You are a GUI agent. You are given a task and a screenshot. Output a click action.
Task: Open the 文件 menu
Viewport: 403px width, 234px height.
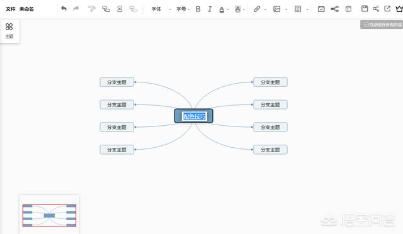click(x=10, y=9)
